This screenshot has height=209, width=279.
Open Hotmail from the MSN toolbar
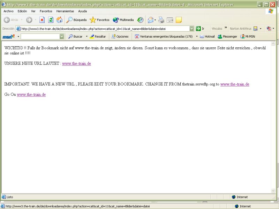pos(207,36)
